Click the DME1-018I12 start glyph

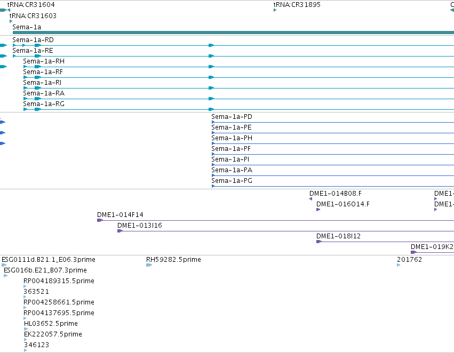[319, 242]
